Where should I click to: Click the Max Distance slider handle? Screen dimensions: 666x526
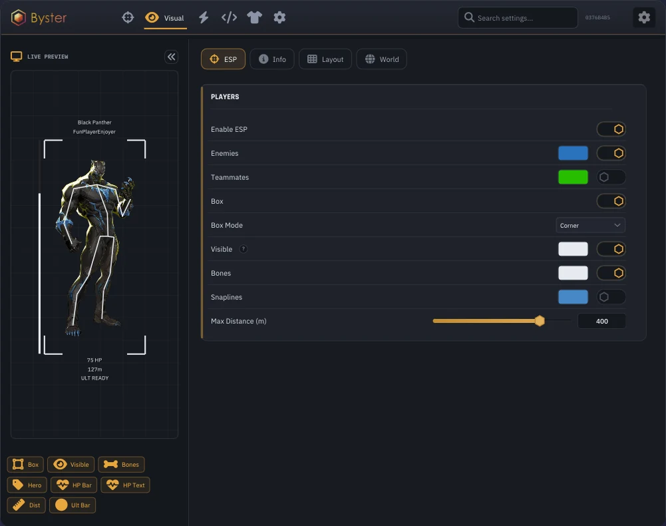click(540, 321)
